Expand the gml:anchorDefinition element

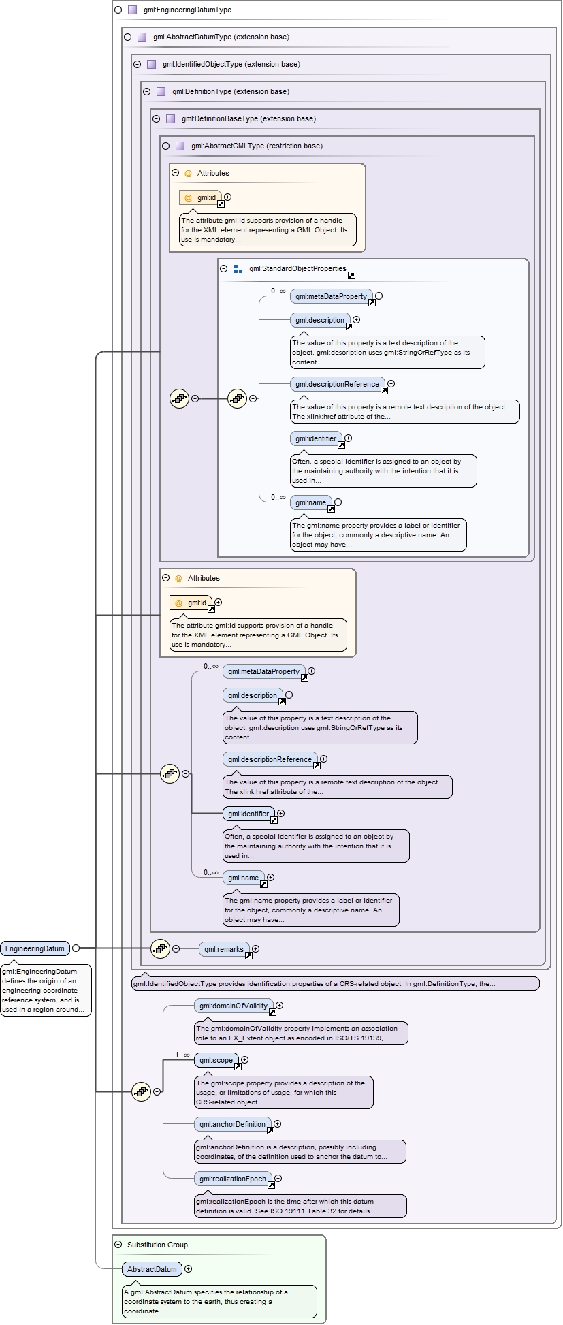coord(278,1124)
